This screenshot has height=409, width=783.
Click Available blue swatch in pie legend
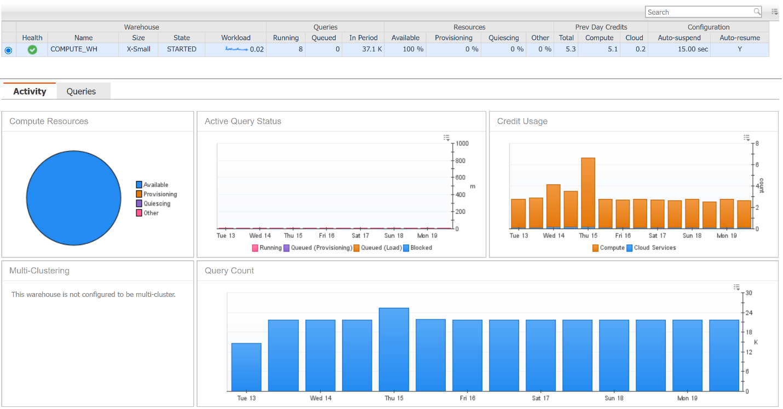(139, 185)
